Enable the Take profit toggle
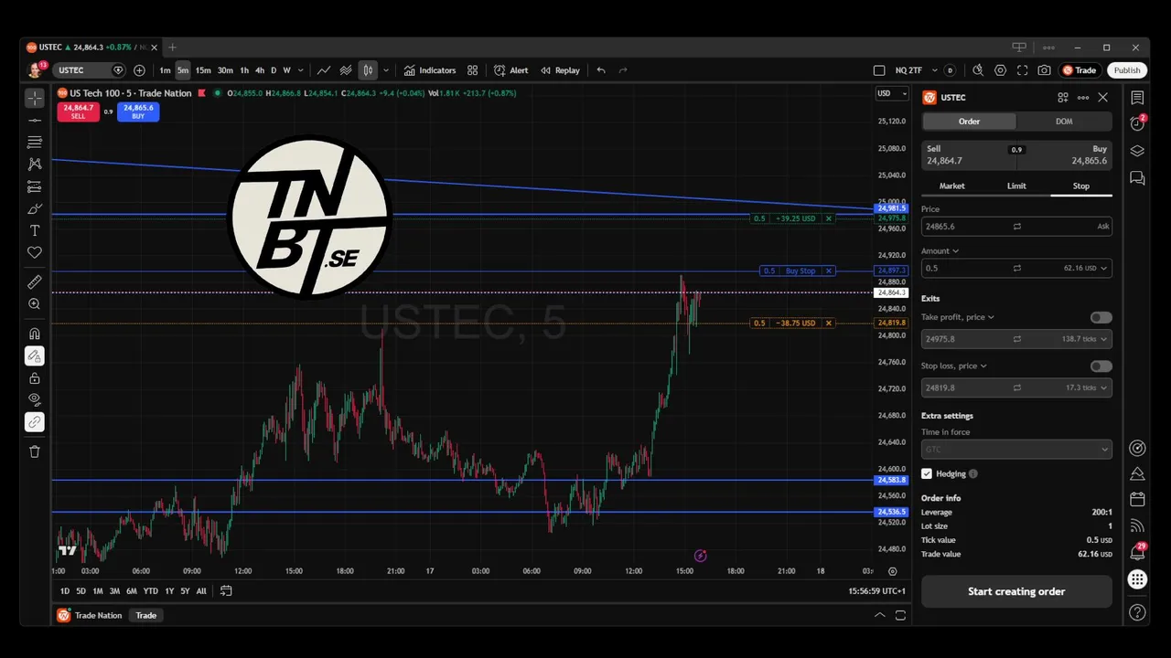The height and width of the screenshot is (658, 1171). [1101, 317]
